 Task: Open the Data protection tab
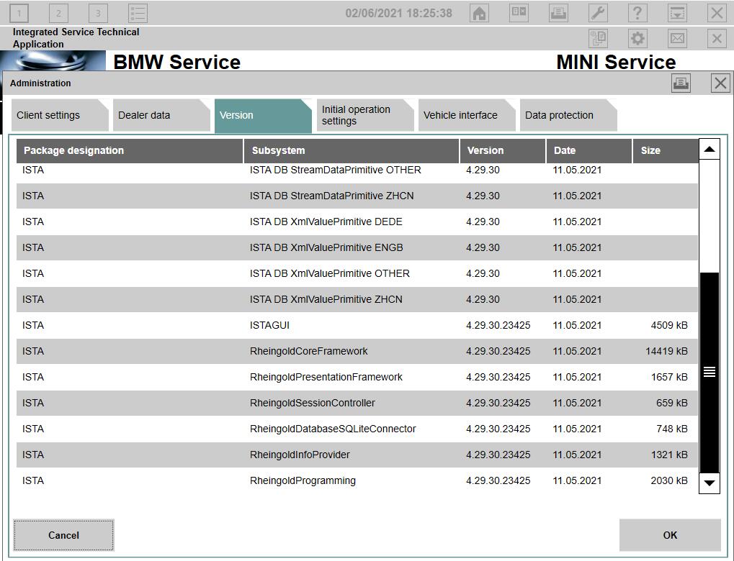[568, 115]
